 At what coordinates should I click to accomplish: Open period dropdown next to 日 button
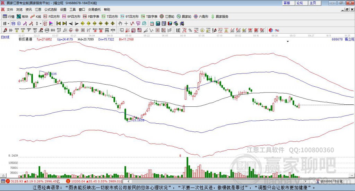tap(8, 24)
